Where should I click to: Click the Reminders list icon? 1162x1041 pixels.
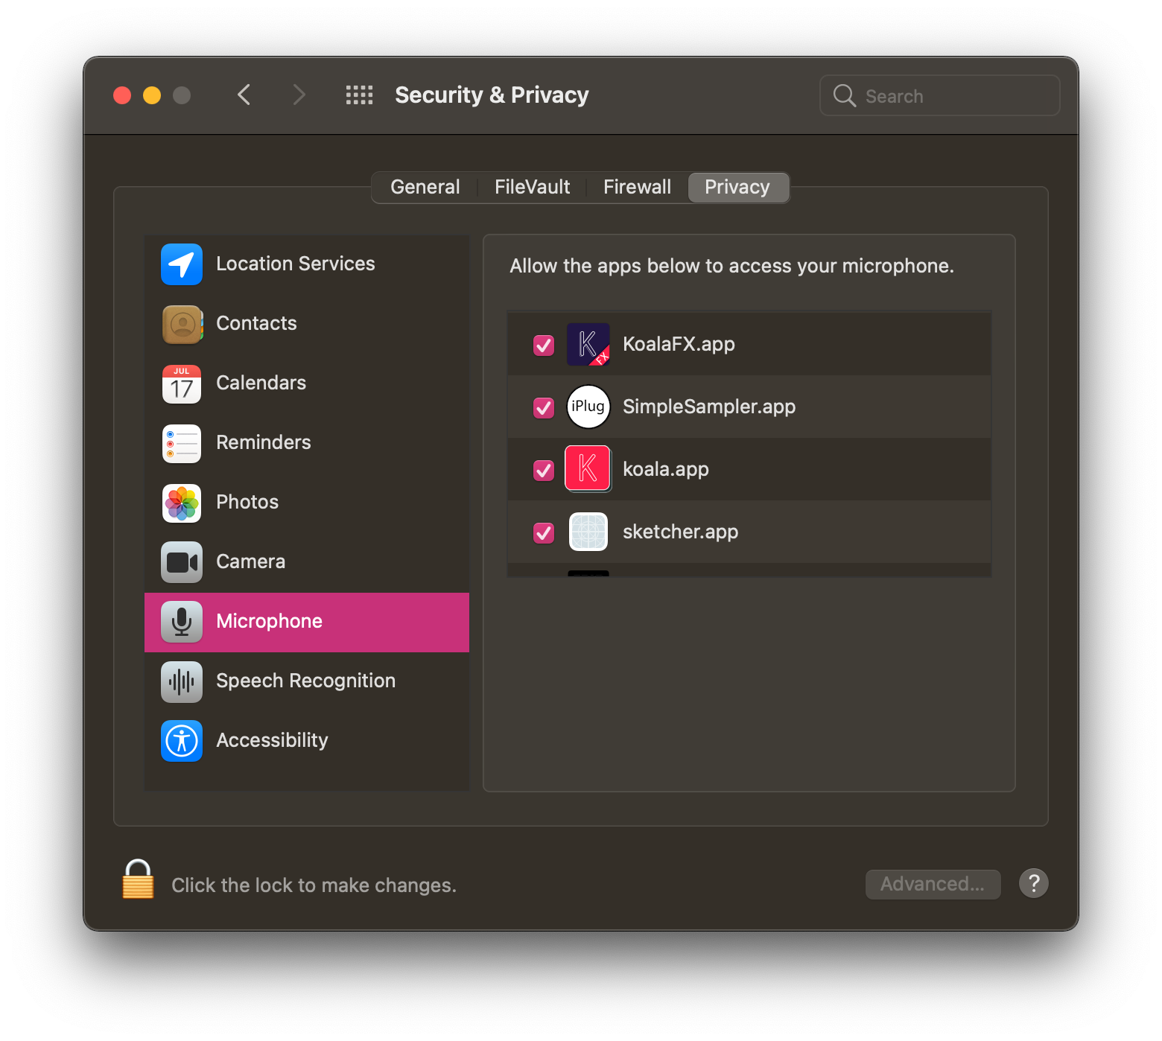tap(182, 443)
